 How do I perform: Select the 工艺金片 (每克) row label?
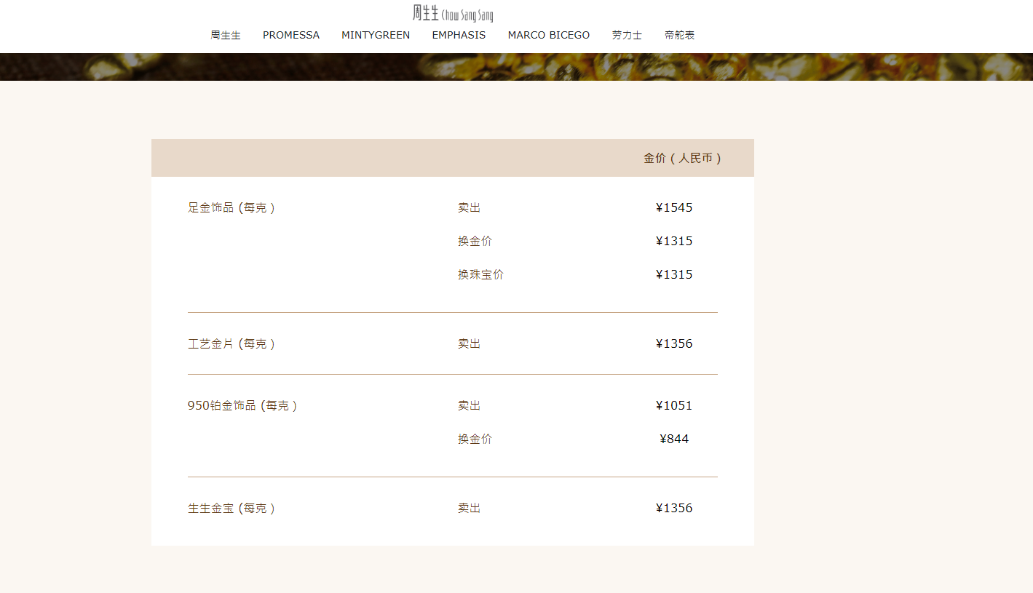[x=231, y=343]
